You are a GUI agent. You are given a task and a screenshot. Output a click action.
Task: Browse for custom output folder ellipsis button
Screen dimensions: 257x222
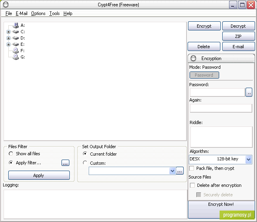click(180, 171)
